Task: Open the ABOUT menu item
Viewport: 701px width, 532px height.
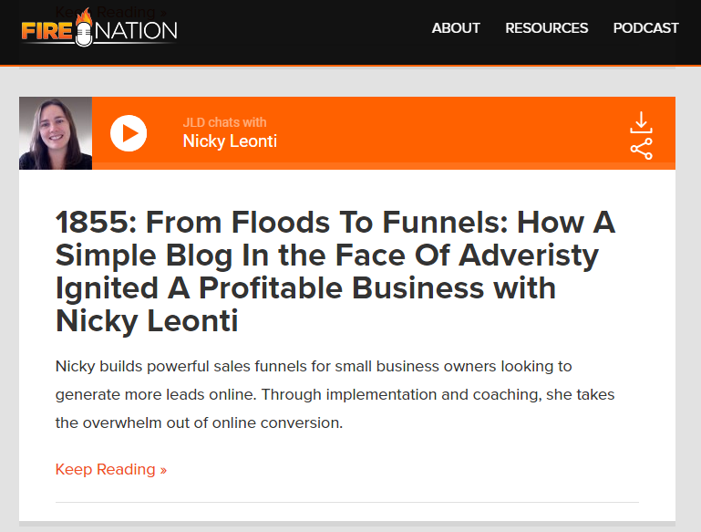Action: [456, 27]
